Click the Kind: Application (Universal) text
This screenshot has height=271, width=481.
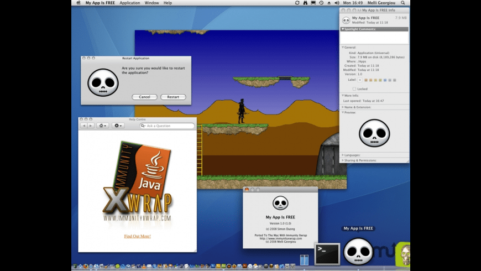coord(369,53)
